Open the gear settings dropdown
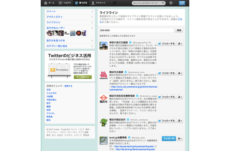 (172, 3)
